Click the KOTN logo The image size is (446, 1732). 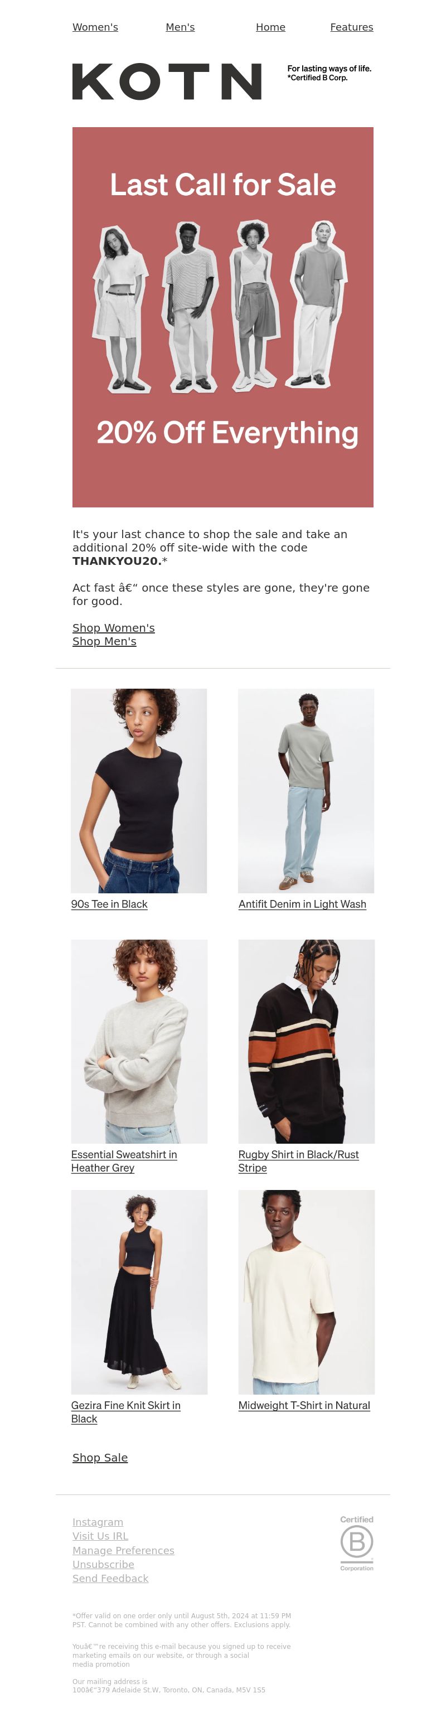[x=167, y=82]
